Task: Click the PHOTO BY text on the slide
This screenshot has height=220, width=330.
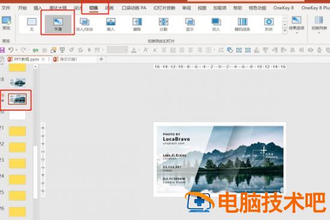Action: click(172, 134)
